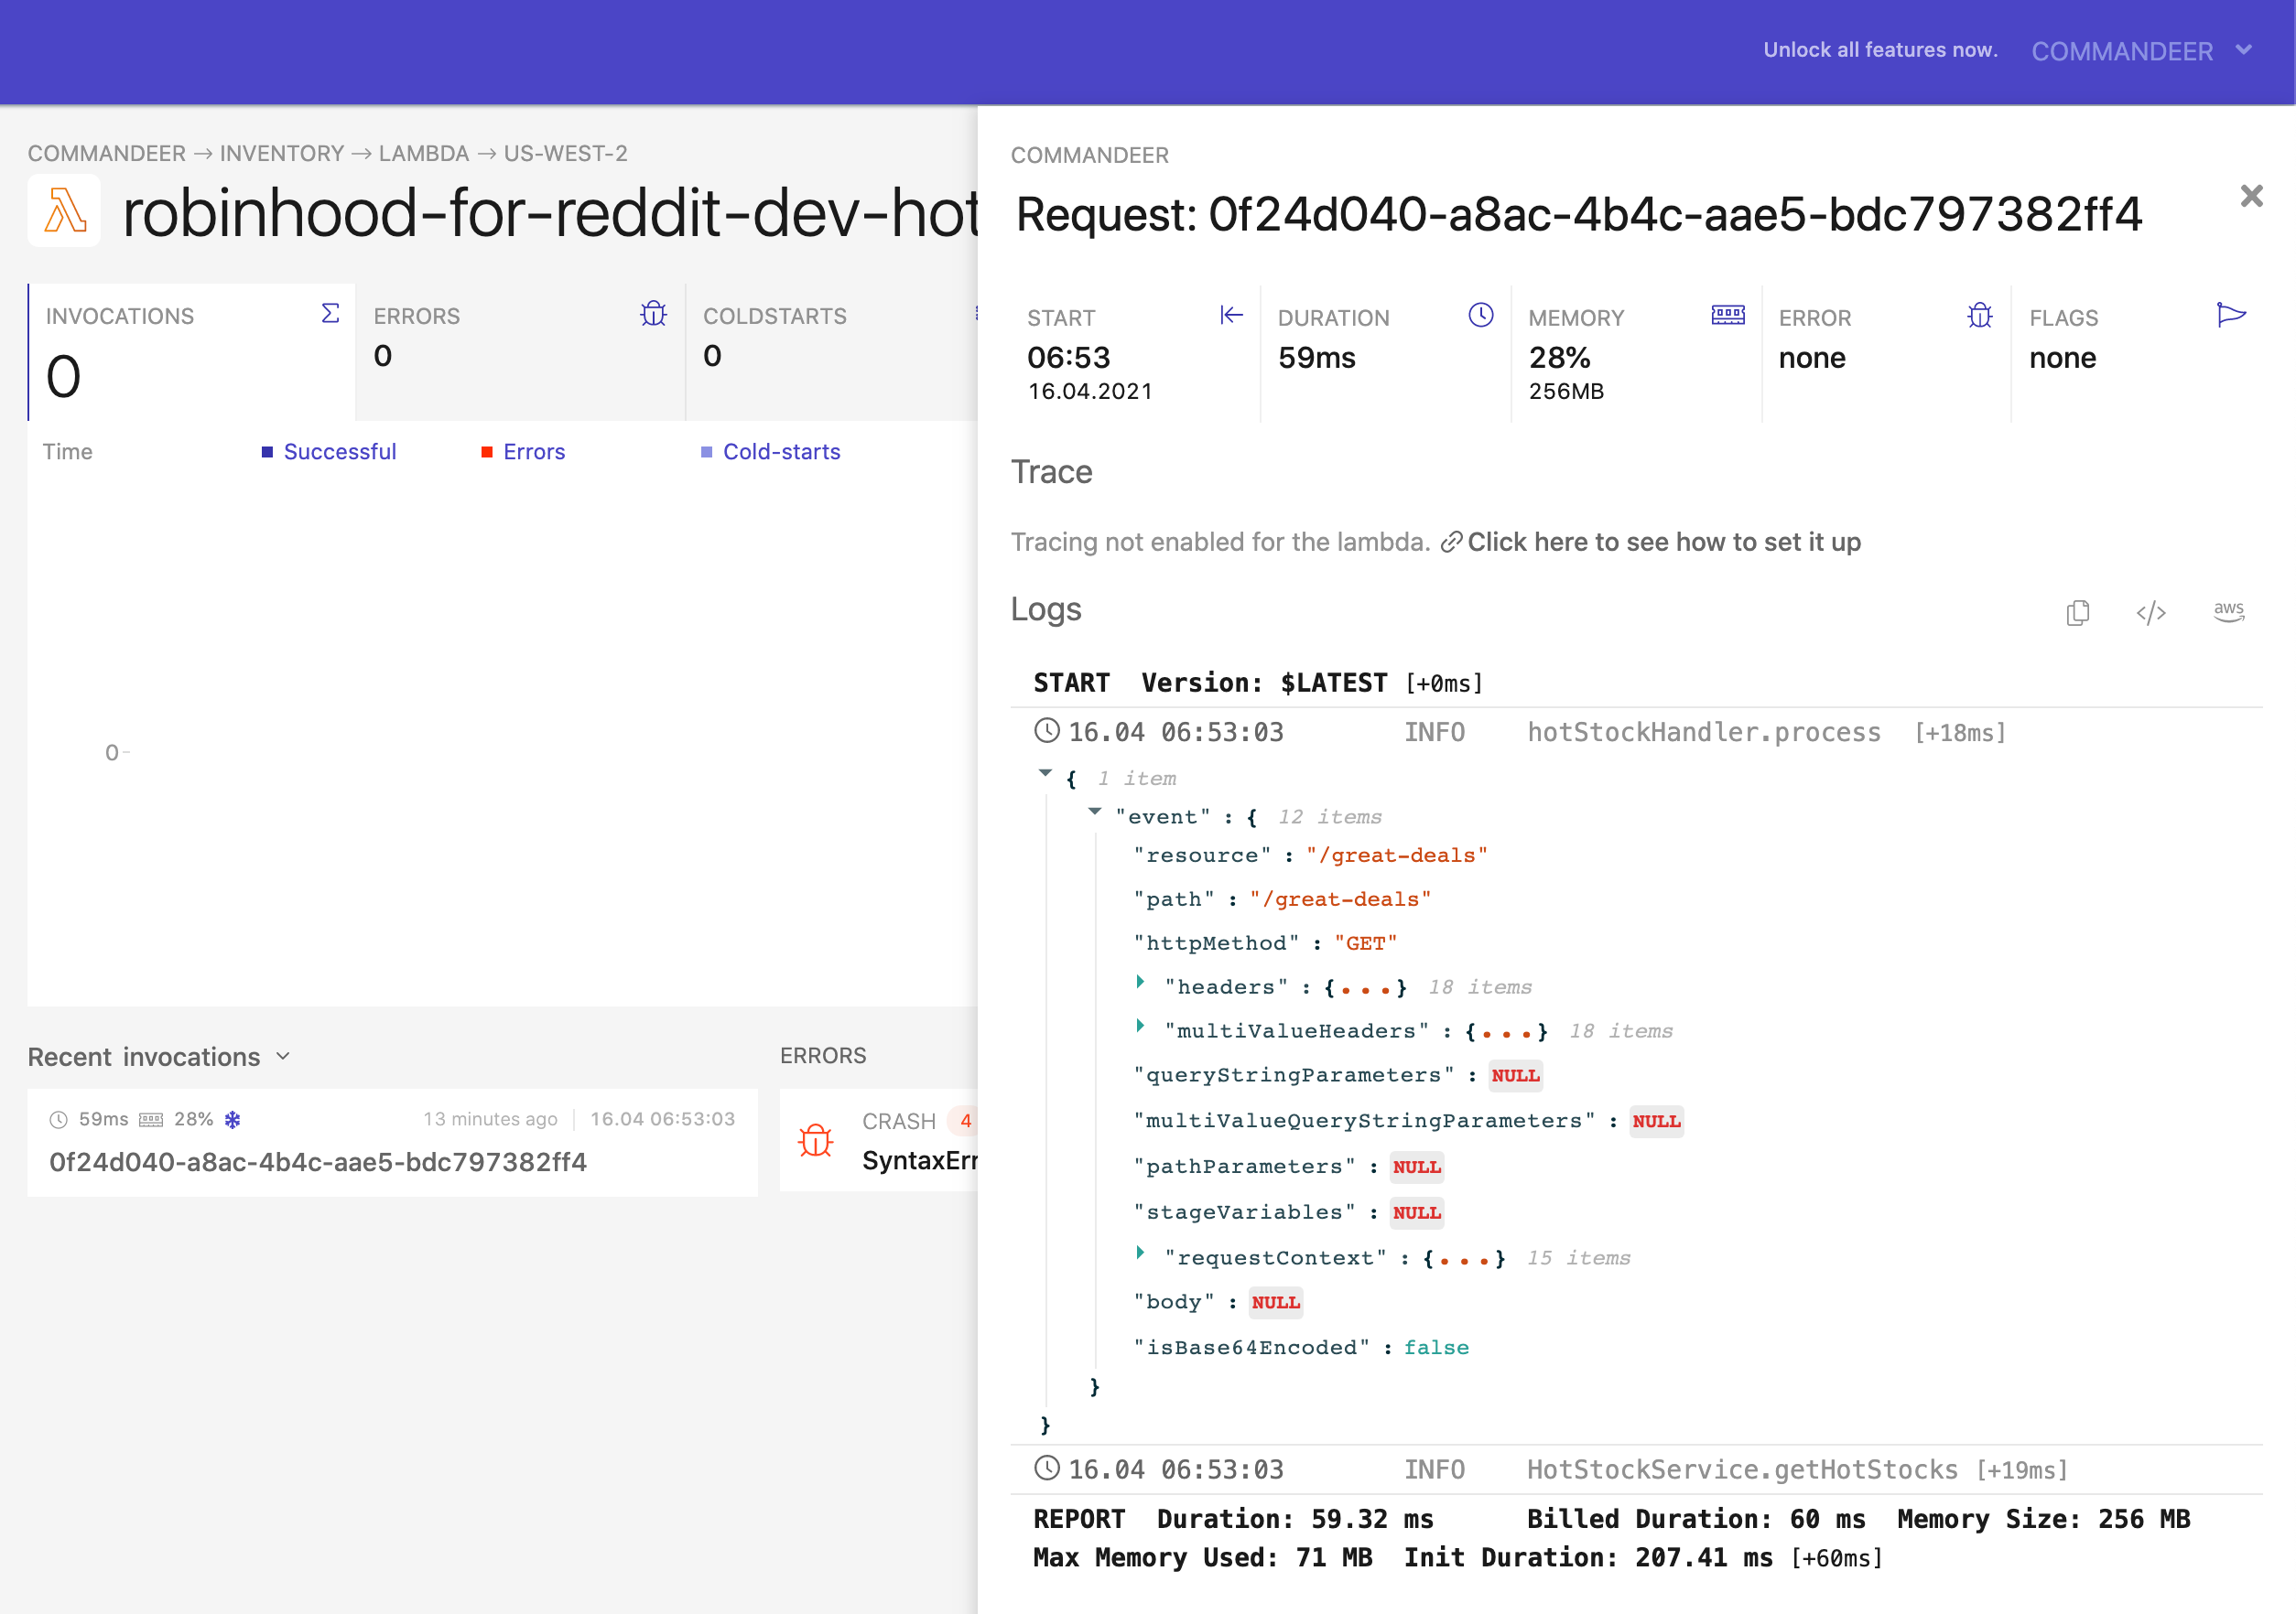The height and width of the screenshot is (1614, 2296).
Task: Click here to see how to set it up
Action: click(1664, 543)
